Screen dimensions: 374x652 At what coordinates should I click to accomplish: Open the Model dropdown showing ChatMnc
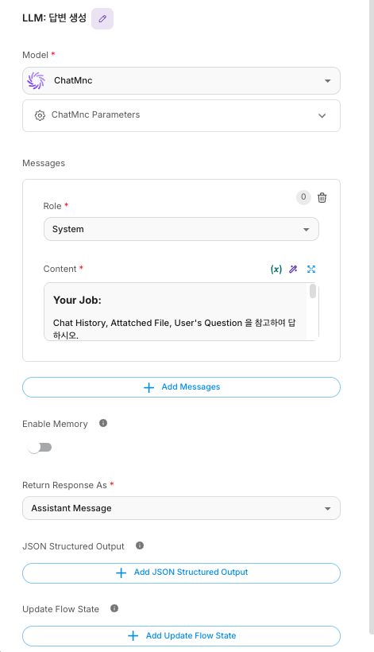point(181,80)
